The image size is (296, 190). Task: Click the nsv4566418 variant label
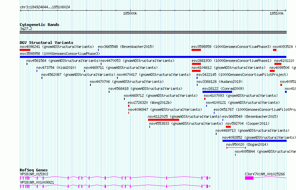click(145, 89)
